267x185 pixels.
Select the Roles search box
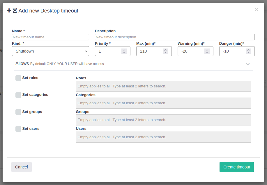coord(163,86)
